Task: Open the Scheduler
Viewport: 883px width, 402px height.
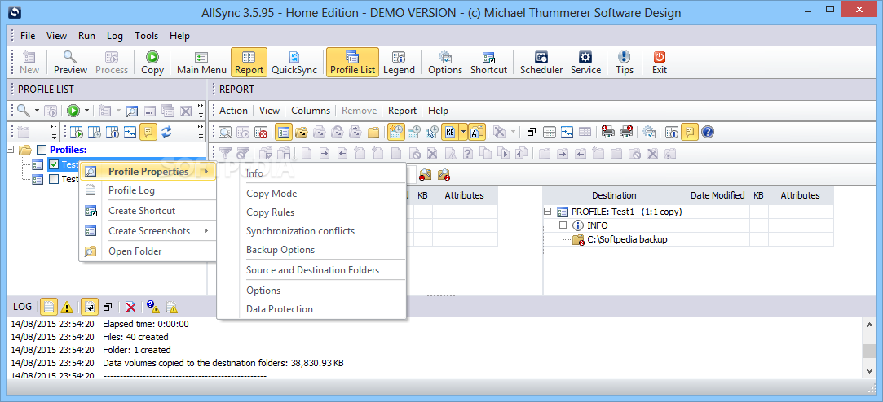Action: point(541,63)
